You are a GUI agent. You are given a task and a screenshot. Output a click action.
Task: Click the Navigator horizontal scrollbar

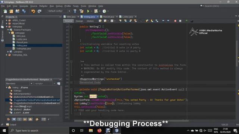[32, 115]
